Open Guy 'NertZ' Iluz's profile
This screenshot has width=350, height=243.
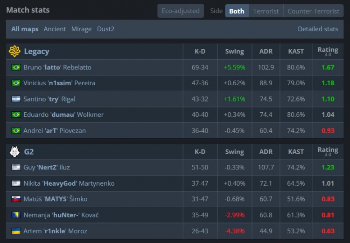click(x=47, y=167)
